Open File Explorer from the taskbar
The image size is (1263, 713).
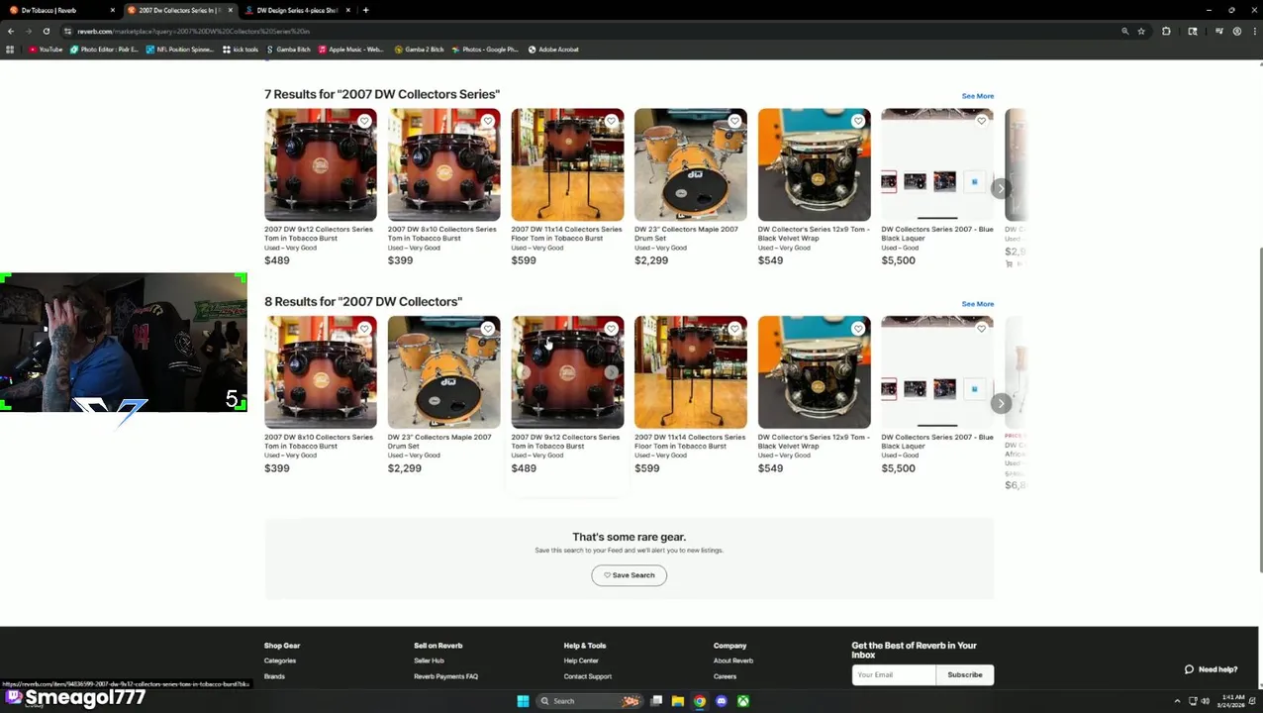click(677, 701)
